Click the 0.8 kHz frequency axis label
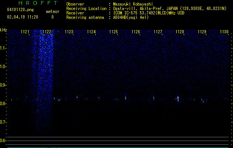The width and height of the screenshot is (233, 148). click(x=3, y=104)
